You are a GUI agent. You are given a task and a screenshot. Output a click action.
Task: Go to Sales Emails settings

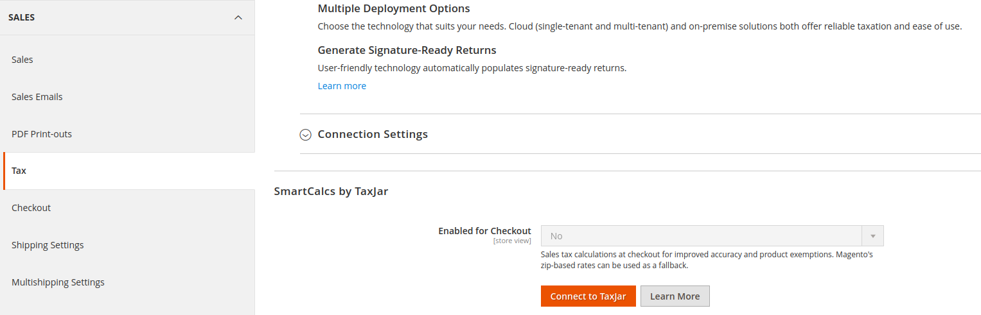coord(37,97)
